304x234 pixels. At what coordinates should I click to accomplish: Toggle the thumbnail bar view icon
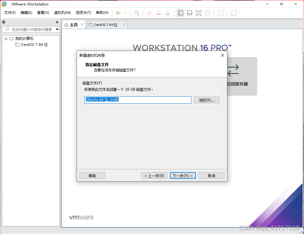click(190, 13)
